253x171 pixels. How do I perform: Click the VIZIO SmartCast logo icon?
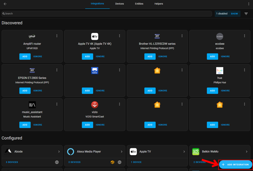point(95,105)
